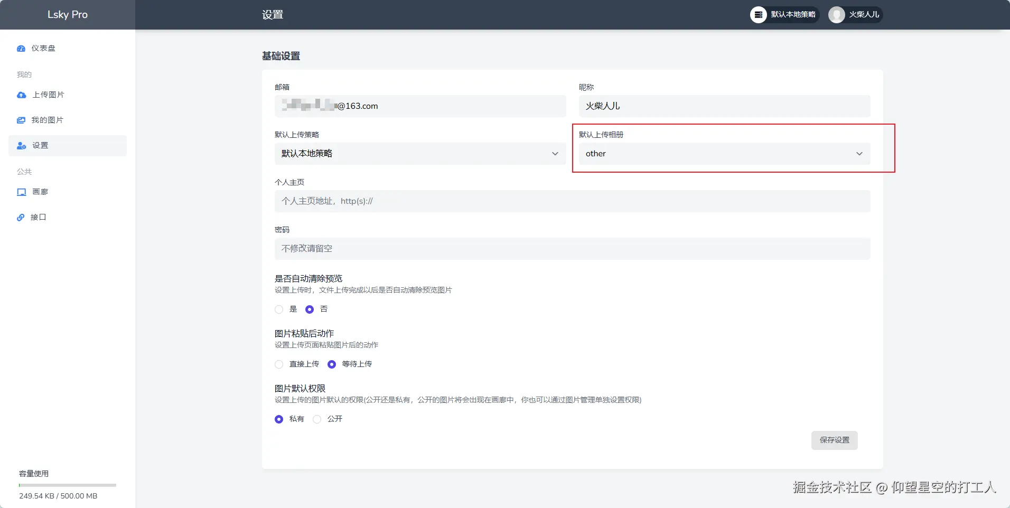This screenshot has width=1010, height=508.
Task: Set default image permission to 公开
Action: pyautogui.click(x=317, y=419)
